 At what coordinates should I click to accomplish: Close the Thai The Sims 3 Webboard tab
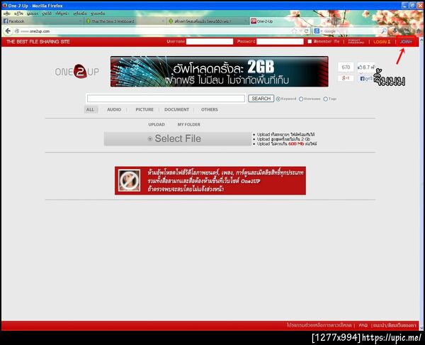(x=163, y=21)
